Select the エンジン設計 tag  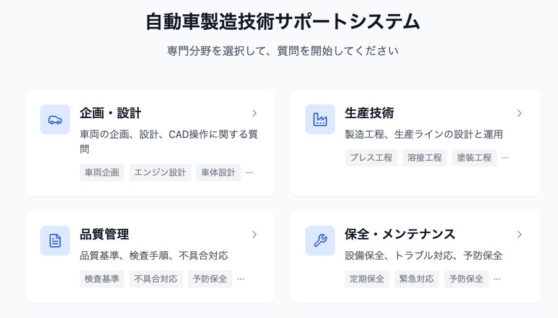(160, 173)
